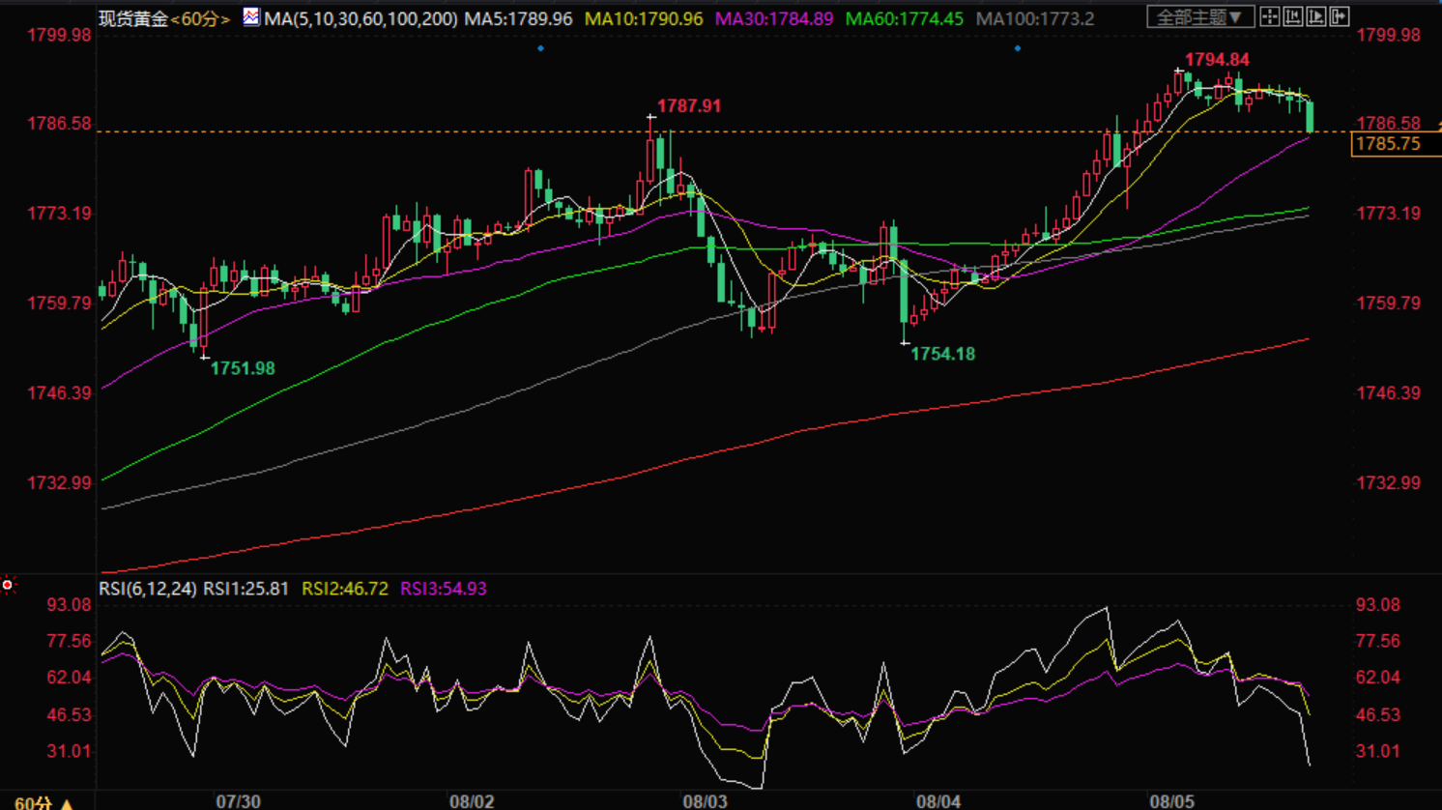Click the crosshair cursor icon
Screen dimensions: 1442x810
pyautogui.click(x=1270, y=16)
